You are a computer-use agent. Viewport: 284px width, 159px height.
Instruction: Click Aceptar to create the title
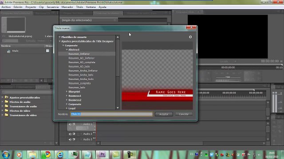164,114
